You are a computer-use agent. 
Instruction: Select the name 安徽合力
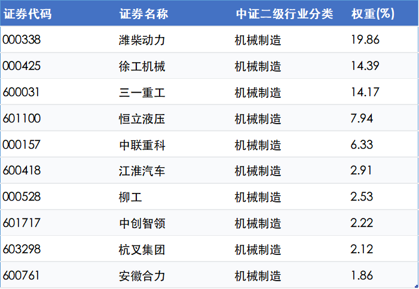(142, 276)
